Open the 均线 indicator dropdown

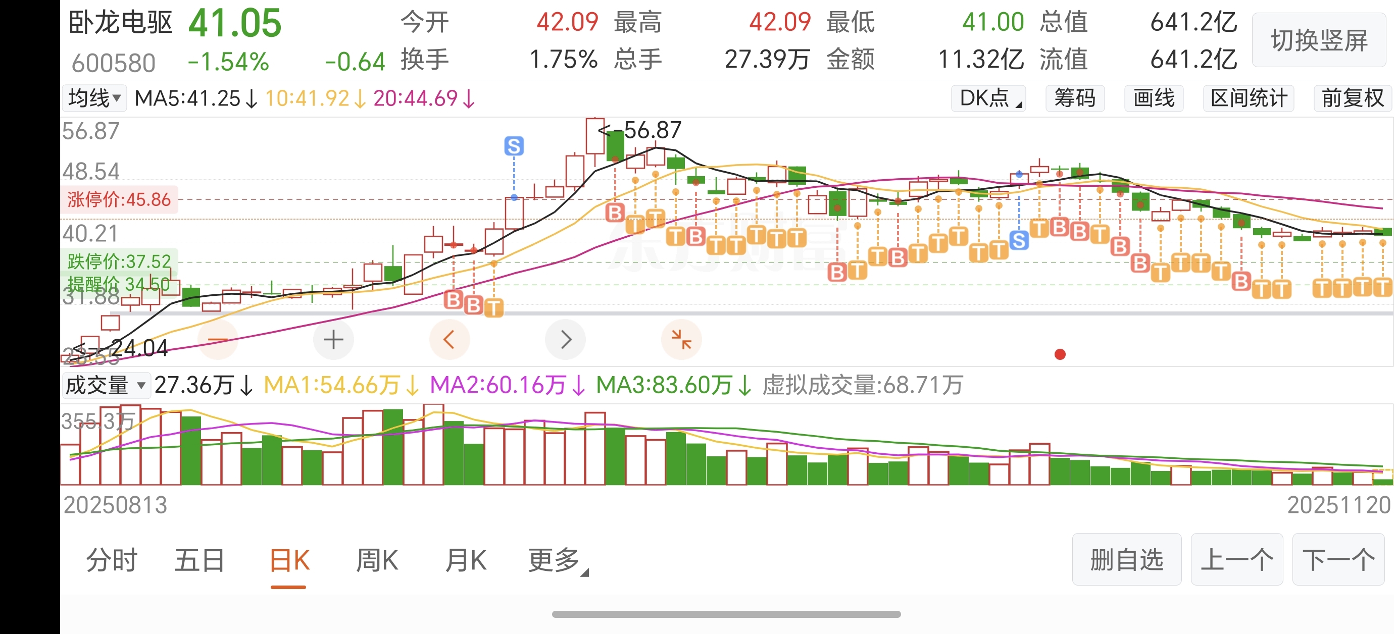click(x=95, y=98)
